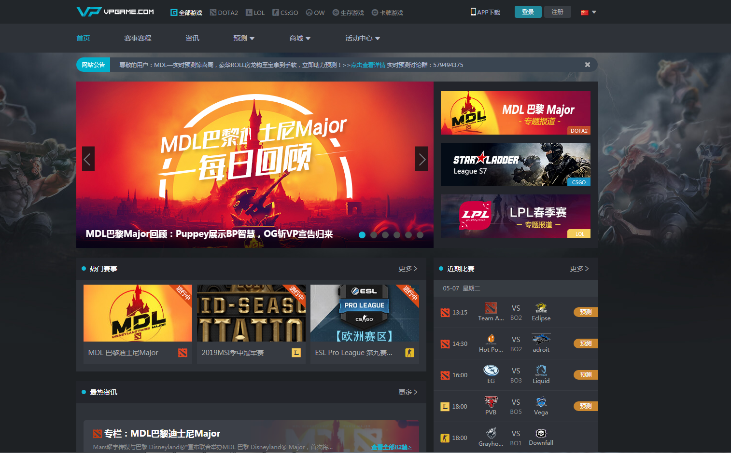Open the MDL巴黎Major回顾 banner headline
Screen dimensions: 731x453
click(x=209, y=234)
